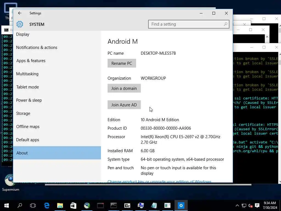Show hidden system tray icons
The height and width of the screenshot is (211, 281).
click(x=237, y=206)
